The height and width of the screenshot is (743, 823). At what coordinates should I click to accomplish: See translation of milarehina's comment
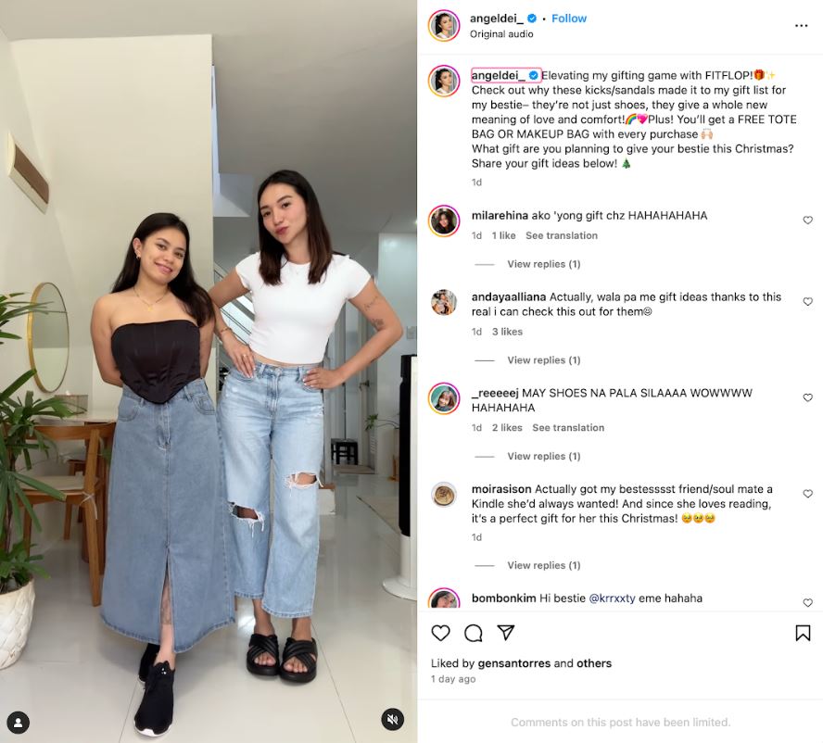click(x=562, y=235)
